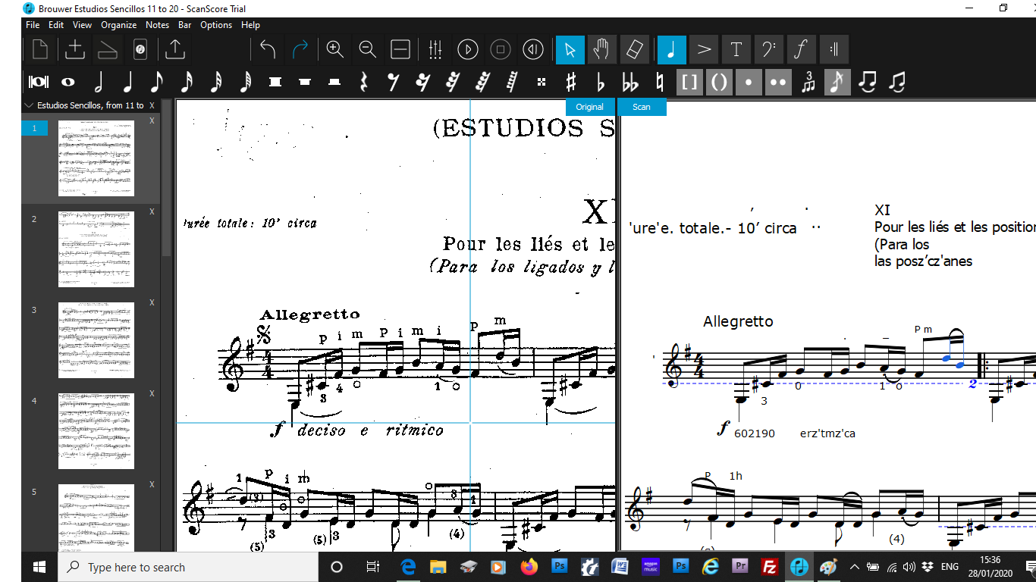Open the View menu

point(82,25)
